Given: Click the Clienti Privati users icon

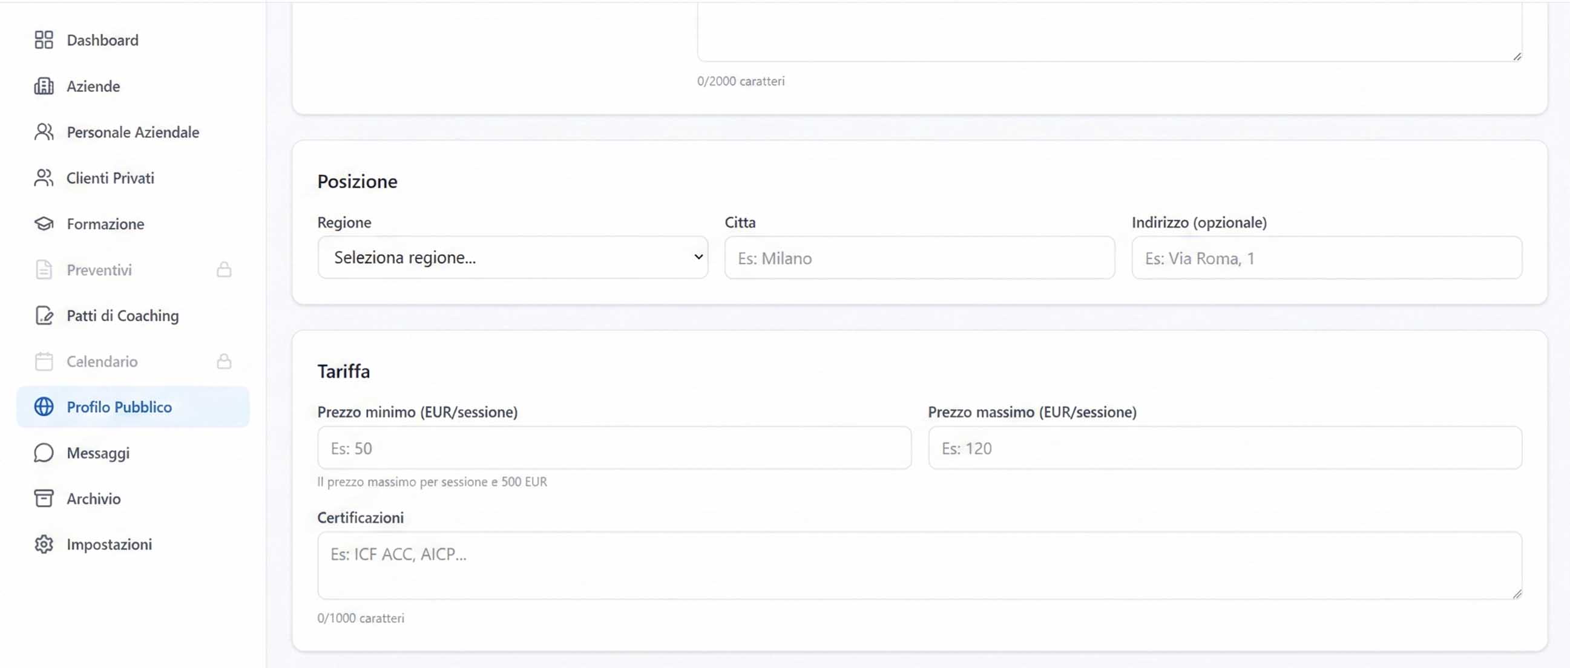Looking at the screenshot, I should coord(44,178).
